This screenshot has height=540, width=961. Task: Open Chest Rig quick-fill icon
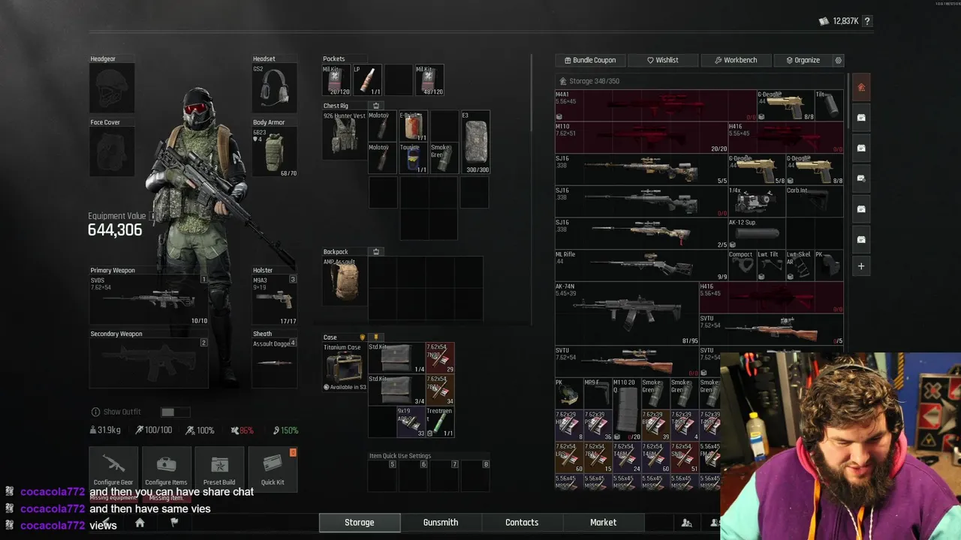click(x=376, y=106)
